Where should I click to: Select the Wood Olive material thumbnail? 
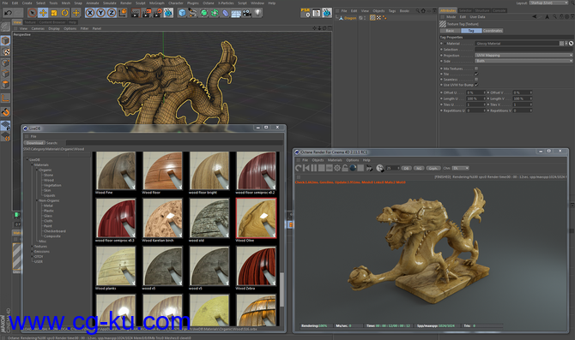tap(256, 218)
